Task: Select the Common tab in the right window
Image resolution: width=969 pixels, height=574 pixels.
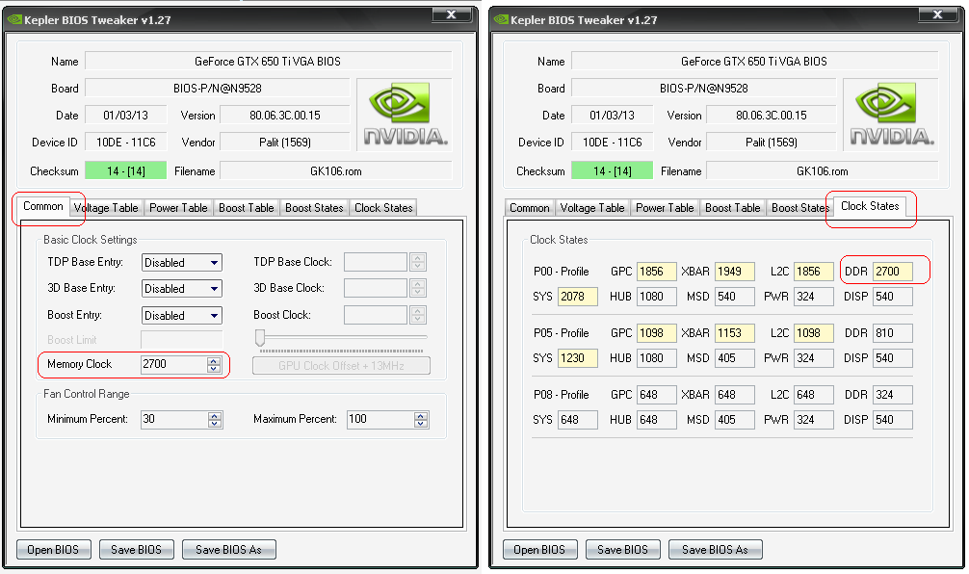Action: [530, 208]
